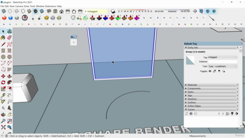Expand the Components panel
Screen dimensions: 245x138
(212, 89)
